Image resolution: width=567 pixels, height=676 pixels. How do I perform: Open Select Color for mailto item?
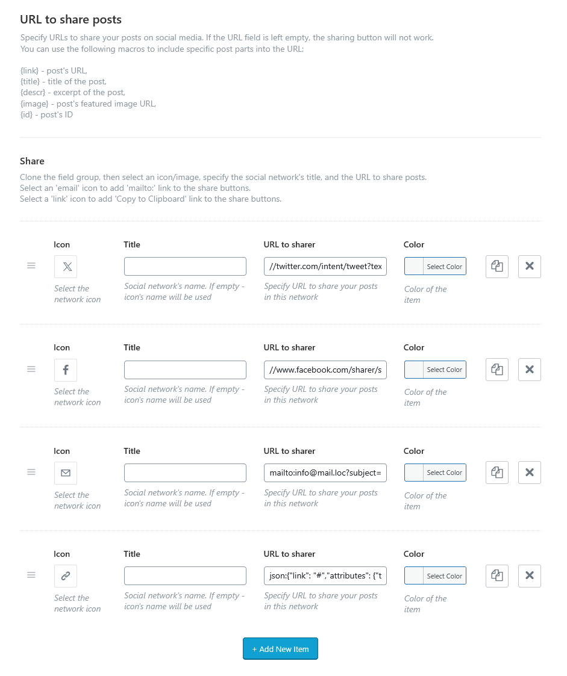(445, 473)
